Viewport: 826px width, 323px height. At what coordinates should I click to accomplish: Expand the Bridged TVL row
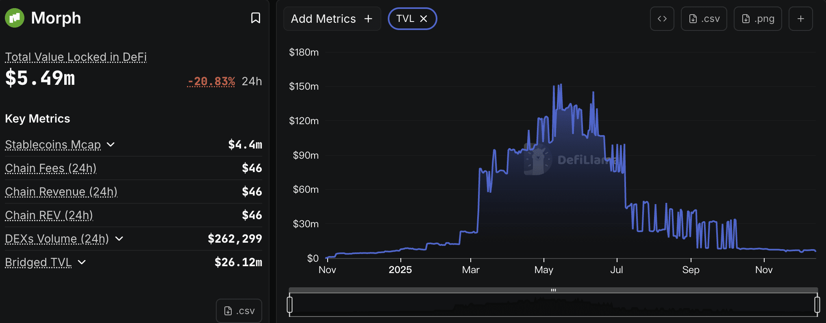pos(82,262)
